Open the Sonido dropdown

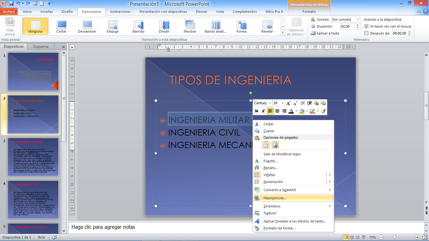(x=358, y=19)
